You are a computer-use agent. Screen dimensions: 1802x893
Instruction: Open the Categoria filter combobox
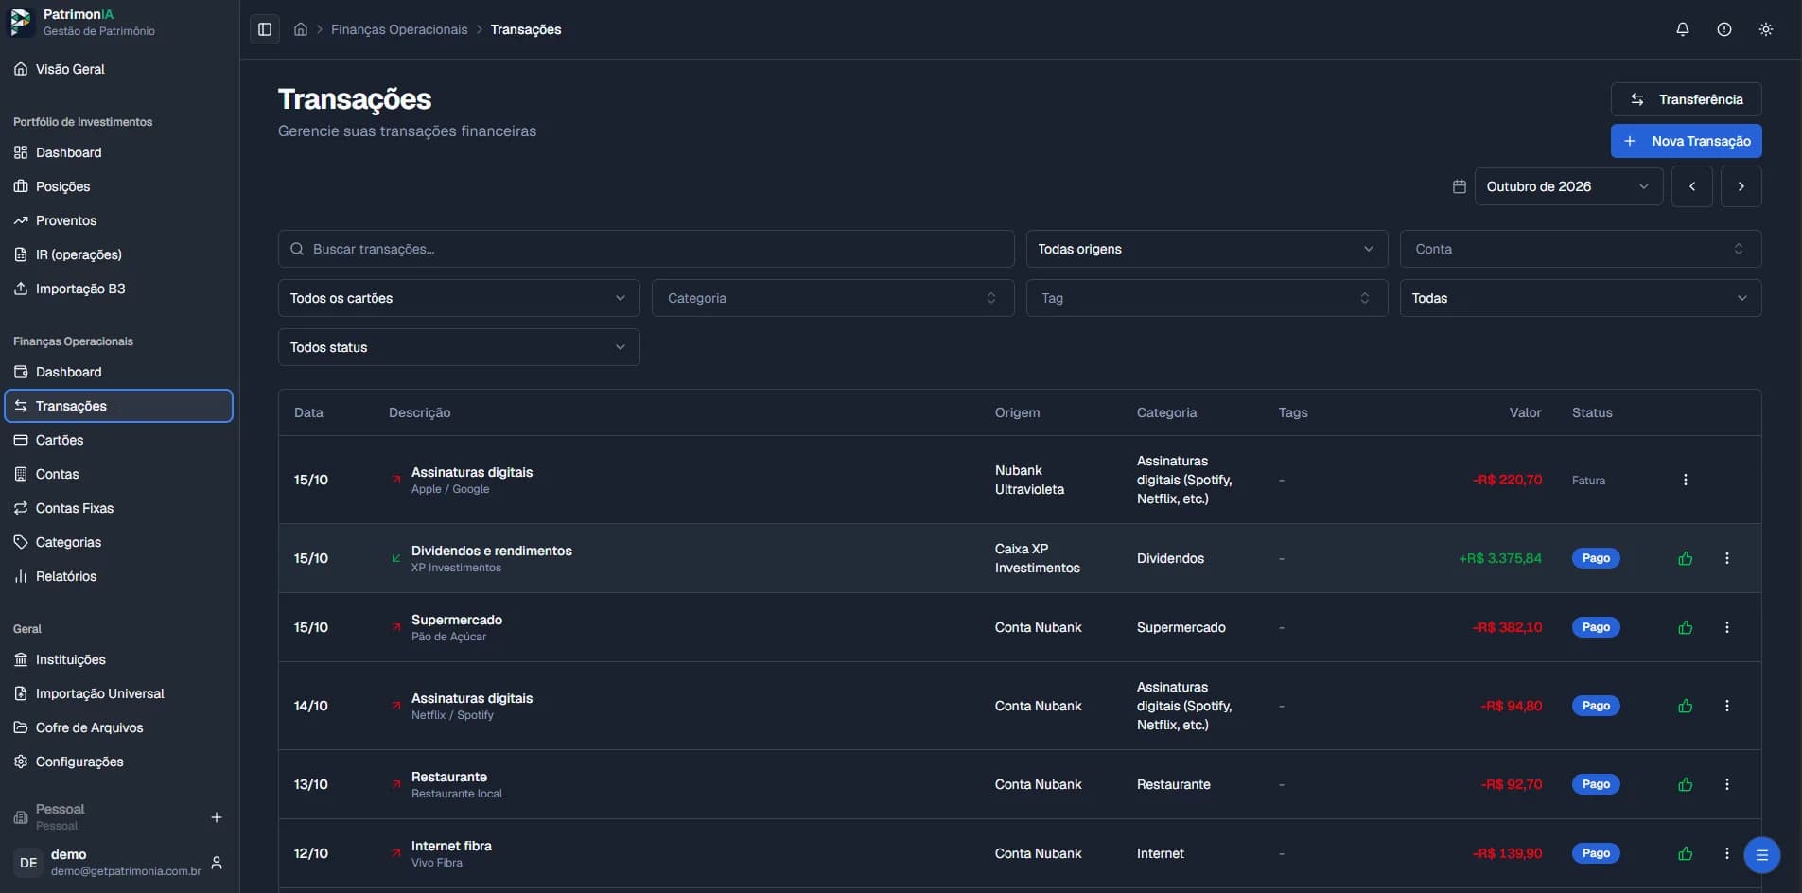click(x=832, y=298)
